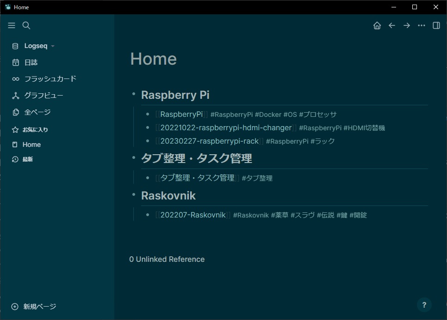Click the bullet of Raspberry Pi heading
Image resolution: width=447 pixels, height=320 pixels.
pyautogui.click(x=133, y=94)
